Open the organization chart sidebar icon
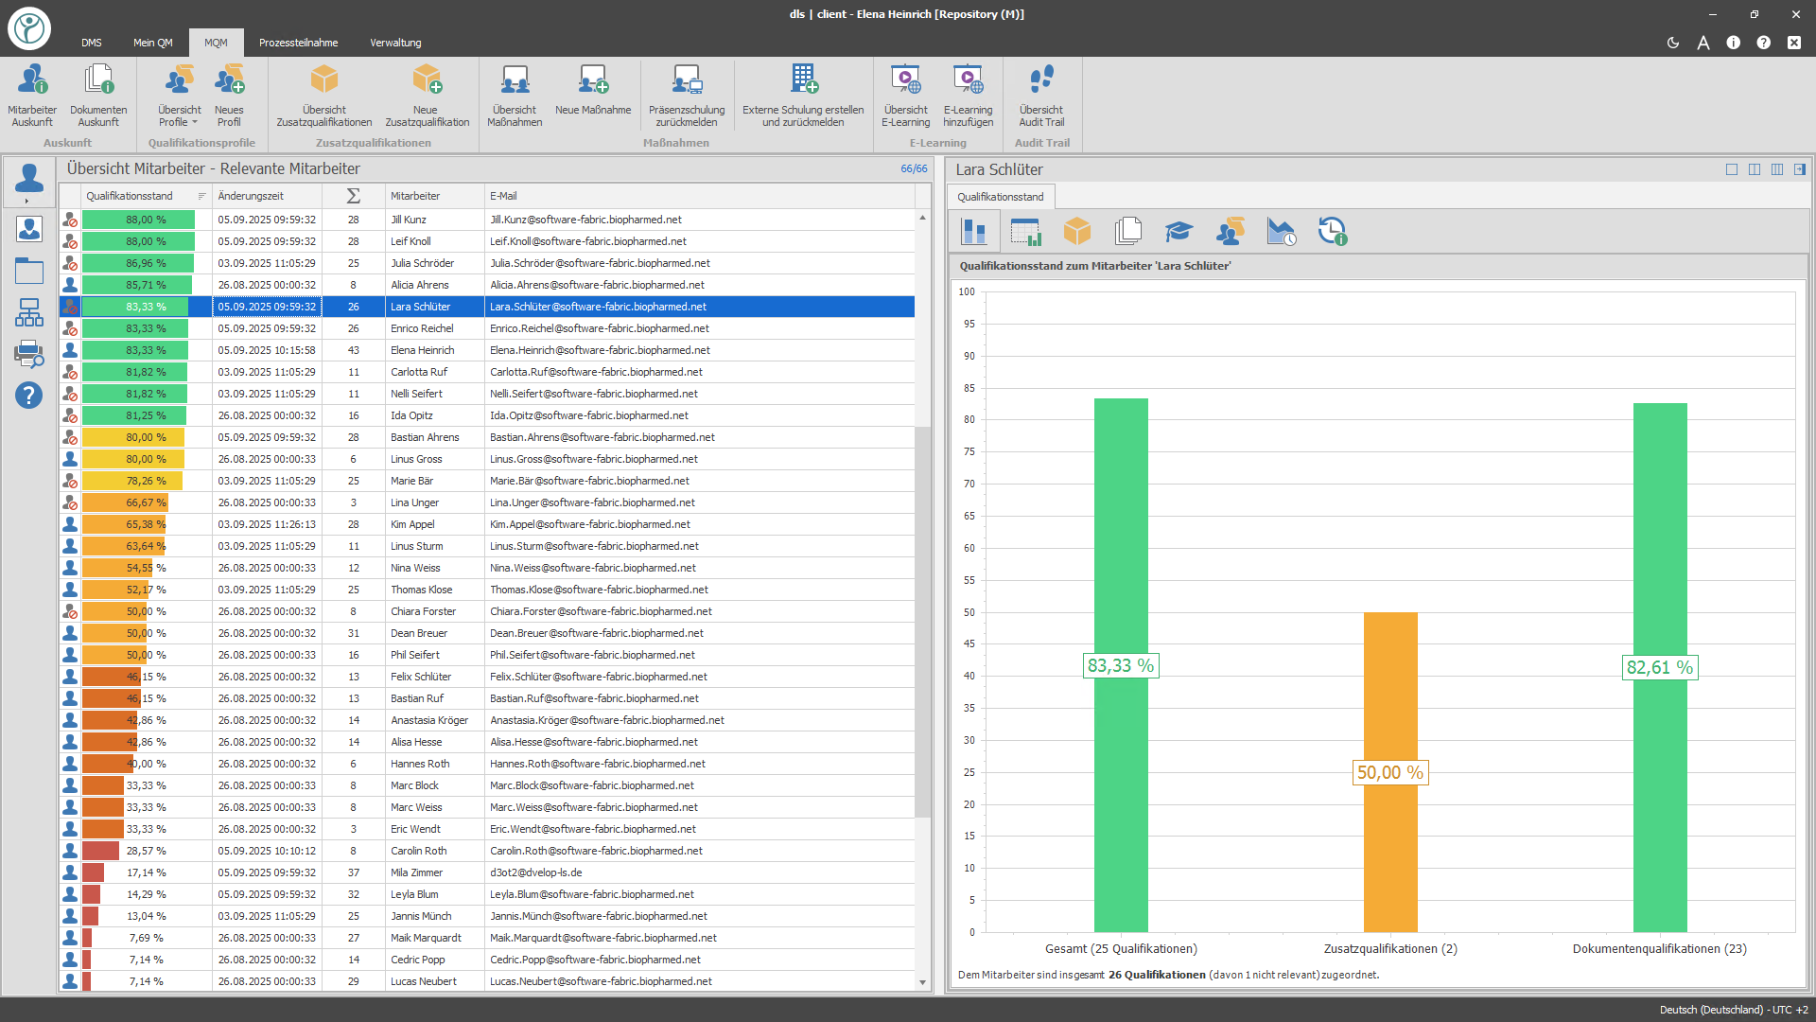Image resolution: width=1816 pixels, height=1022 pixels. (x=28, y=312)
